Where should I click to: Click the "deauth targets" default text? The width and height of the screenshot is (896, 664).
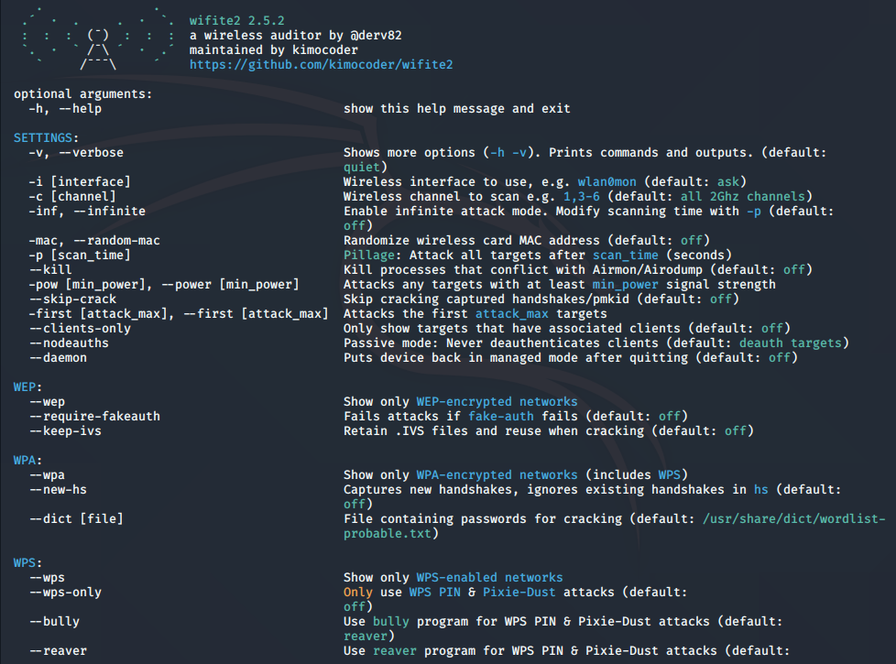coord(791,343)
